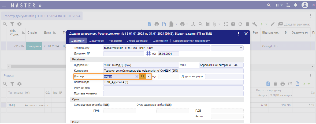Image resolution: width=316 pixels, height=124 pixels.
Task: Expand the Тип процесу side dropdown
Action: click(240, 48)
